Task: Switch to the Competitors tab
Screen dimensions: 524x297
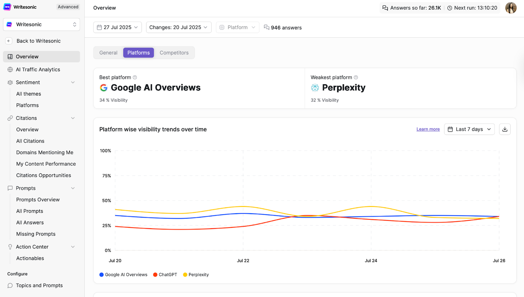Action: [x=174, y=53]
